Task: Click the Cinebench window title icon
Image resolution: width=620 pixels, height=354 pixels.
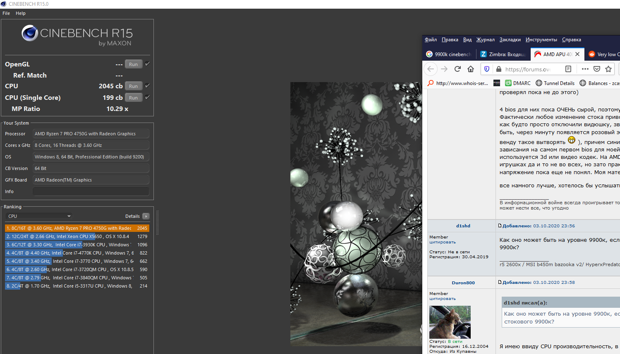Action: pos(4,4)
